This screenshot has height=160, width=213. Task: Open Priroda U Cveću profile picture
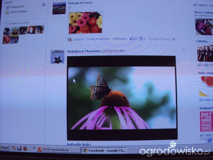59,8
